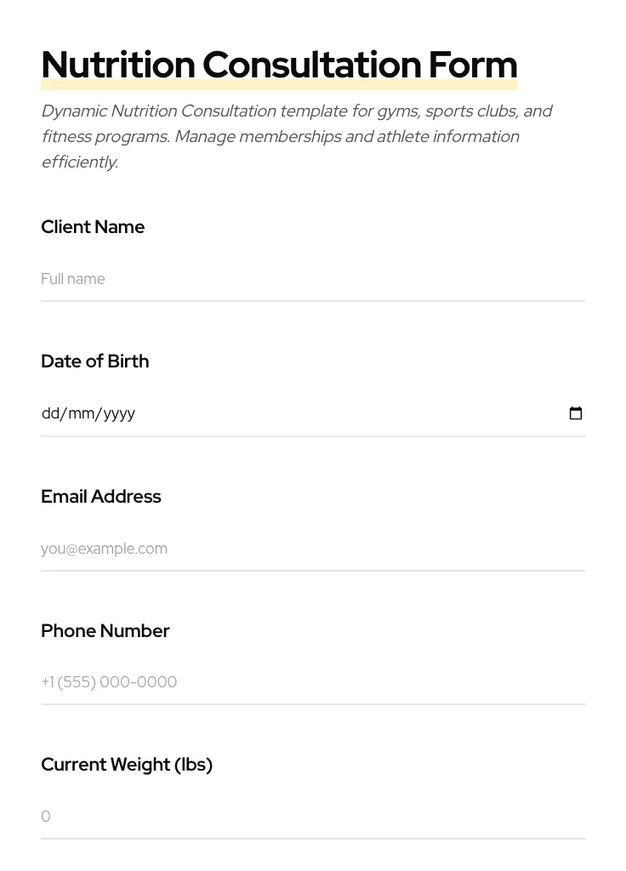Select the month 'mm' segment of birth date
This screenshot has height=871, width=626.
point(81,413)
